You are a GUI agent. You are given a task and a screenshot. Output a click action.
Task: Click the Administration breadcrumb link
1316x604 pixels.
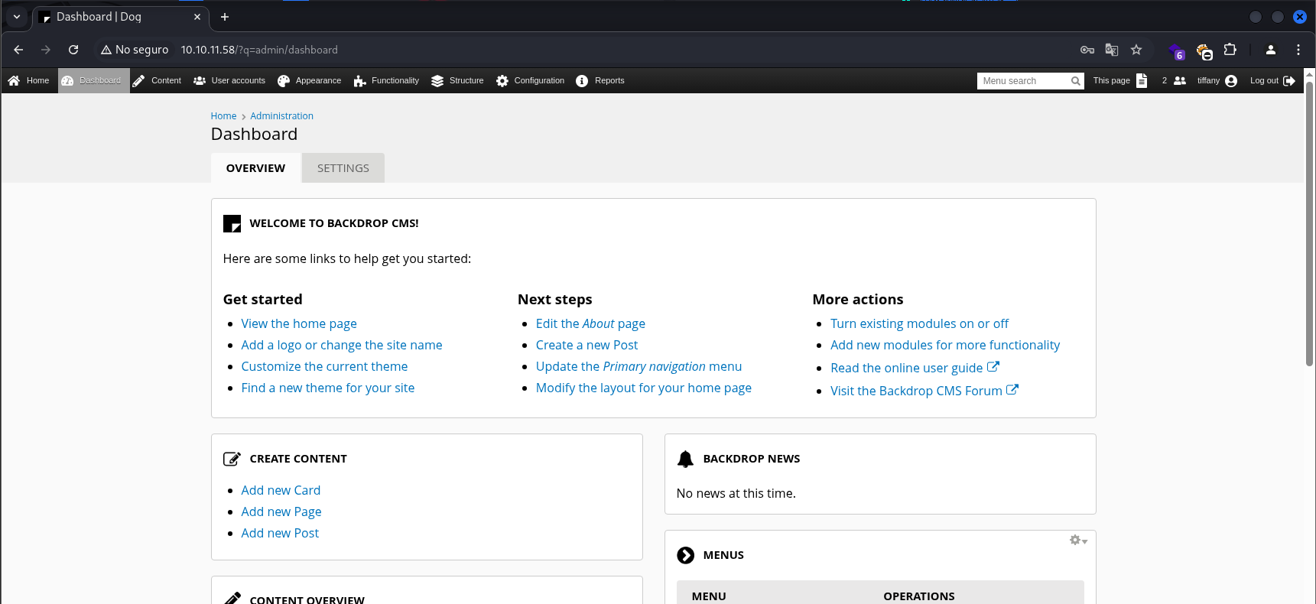click(x=281, y=116)
